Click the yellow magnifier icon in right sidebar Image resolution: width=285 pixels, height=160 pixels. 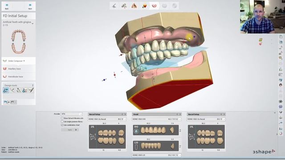[281, 58]
